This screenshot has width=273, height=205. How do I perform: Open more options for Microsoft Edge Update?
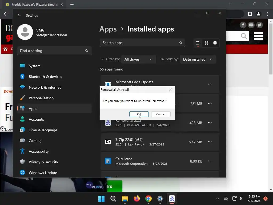point(210,84)
